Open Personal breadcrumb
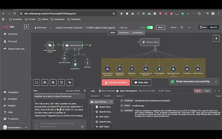222x139 pixels. click(x=40, y=28)
